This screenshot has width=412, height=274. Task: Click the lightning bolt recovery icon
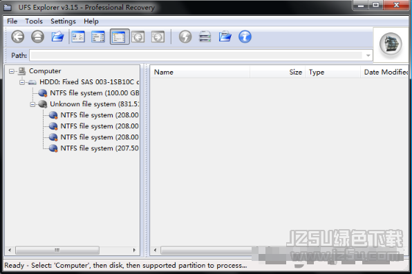click(185, 37)
